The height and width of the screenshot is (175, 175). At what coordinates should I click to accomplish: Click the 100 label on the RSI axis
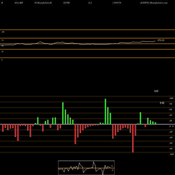tap(3, 32)
